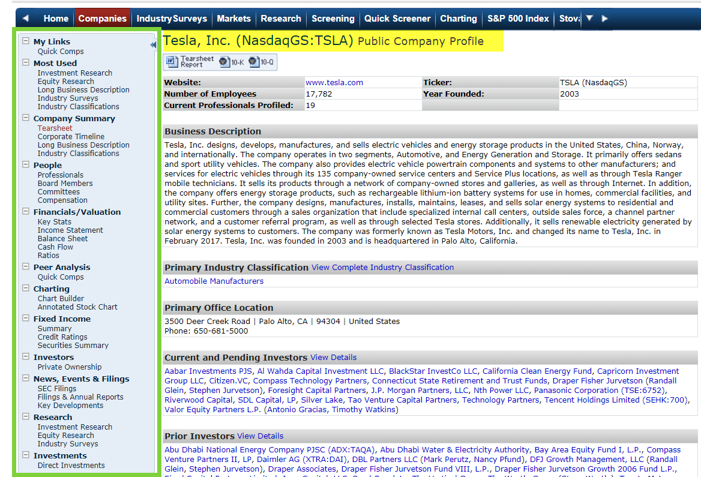701x477 pixels.
Task: Open Silver Lake investor link
Action: tap(322, 400)
